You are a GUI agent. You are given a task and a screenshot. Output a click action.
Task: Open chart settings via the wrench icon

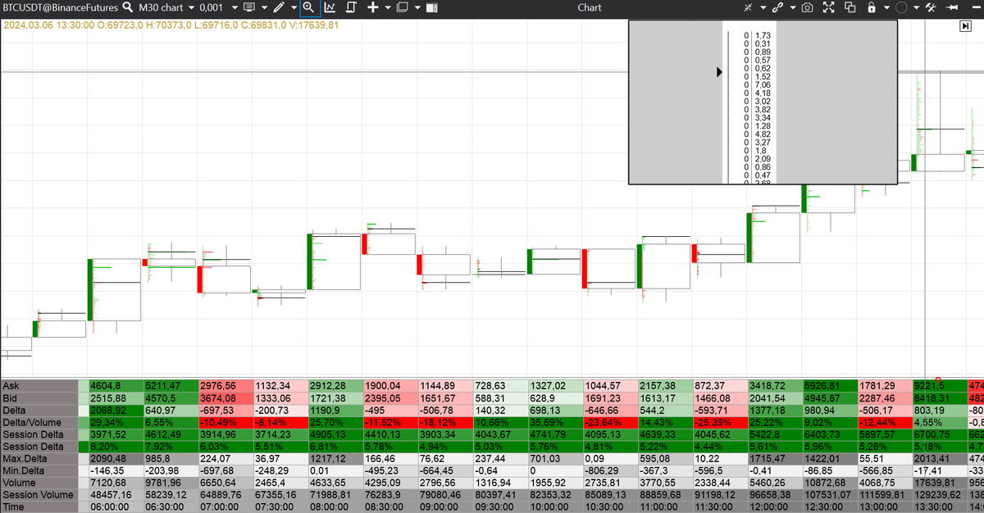click(x=932, y=7)
